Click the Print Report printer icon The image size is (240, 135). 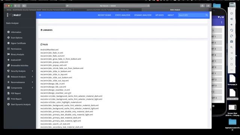click(8, 99)
